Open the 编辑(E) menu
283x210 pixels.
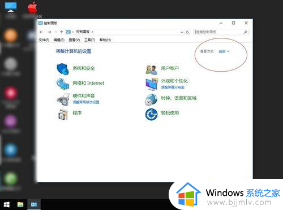pyautogui.click(x=59, y=40)
